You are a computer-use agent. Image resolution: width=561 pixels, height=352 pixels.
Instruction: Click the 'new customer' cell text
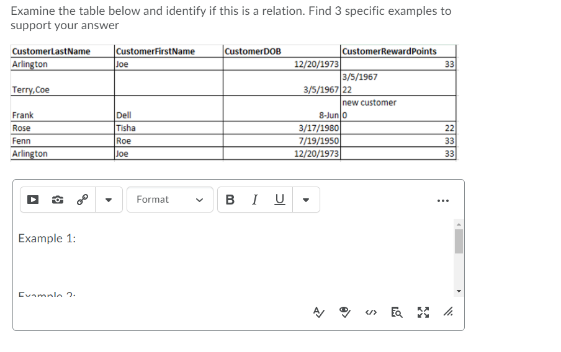[369, 102]
